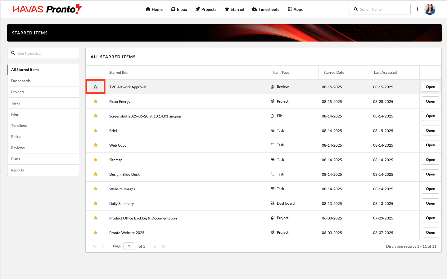
Task: Open Projects from the top navigation bar
Action: click(x=206, y=9)
